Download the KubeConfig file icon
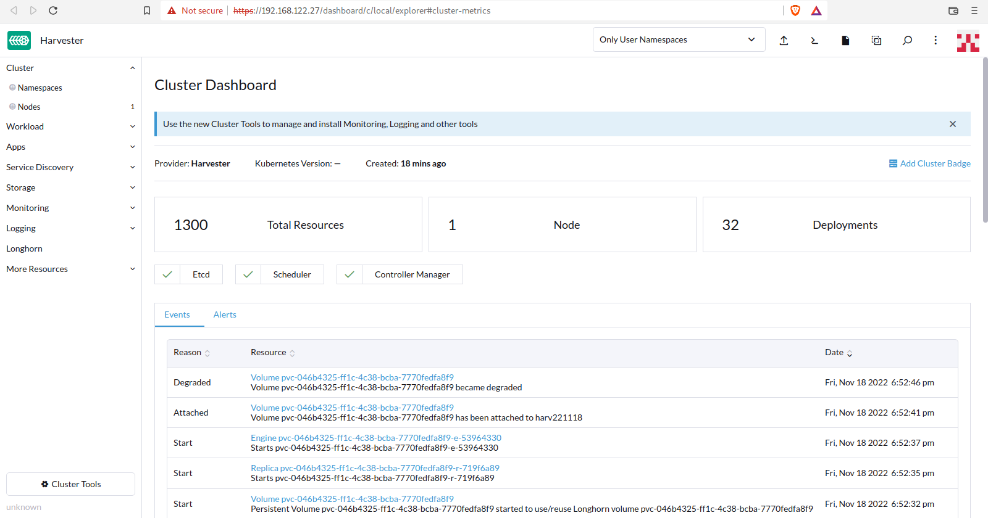988x518 pixels. tap(845, 40)
